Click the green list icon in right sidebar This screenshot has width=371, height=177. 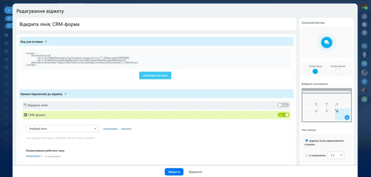coord(364,100)
